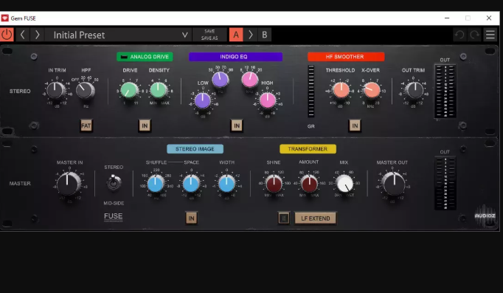This screenshot has height=293, width=503.
Task: Click the IN TRIM knob
Action: 55,90
